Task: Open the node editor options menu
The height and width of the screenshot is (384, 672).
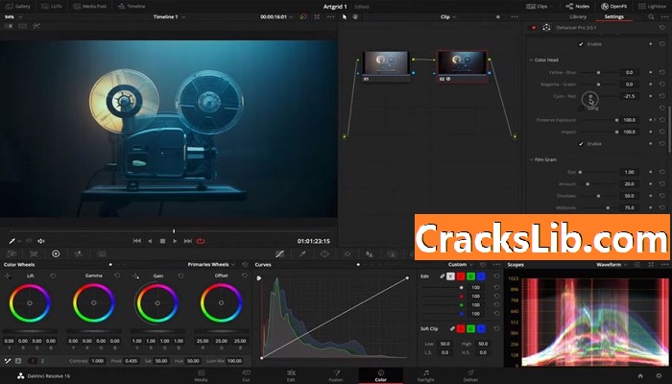Action: (x=515, y=16)
